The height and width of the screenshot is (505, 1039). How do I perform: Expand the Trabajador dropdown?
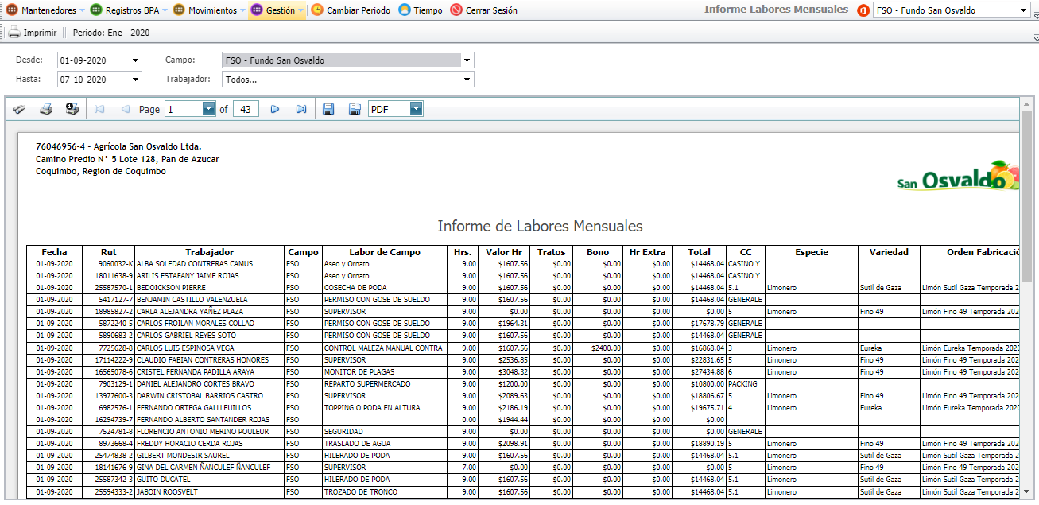point(467,80)
